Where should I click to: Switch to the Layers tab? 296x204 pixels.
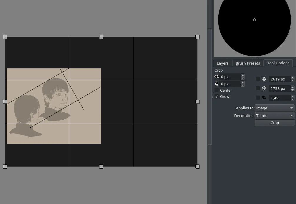point(222,63)
